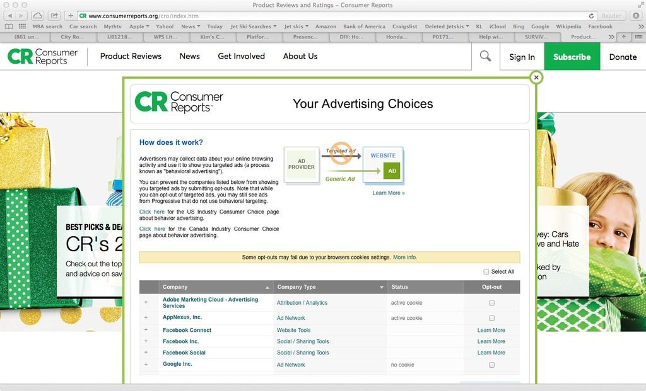The image size is (646, 391).
Task: Expand the Facebook Inc. row
Action: point(146,341)
